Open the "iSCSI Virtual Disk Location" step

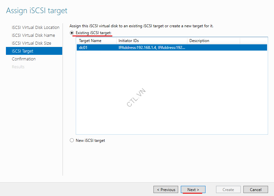tap(35, 27)
